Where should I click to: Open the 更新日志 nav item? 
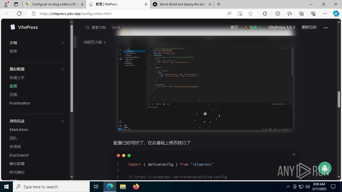click(309, 27)
